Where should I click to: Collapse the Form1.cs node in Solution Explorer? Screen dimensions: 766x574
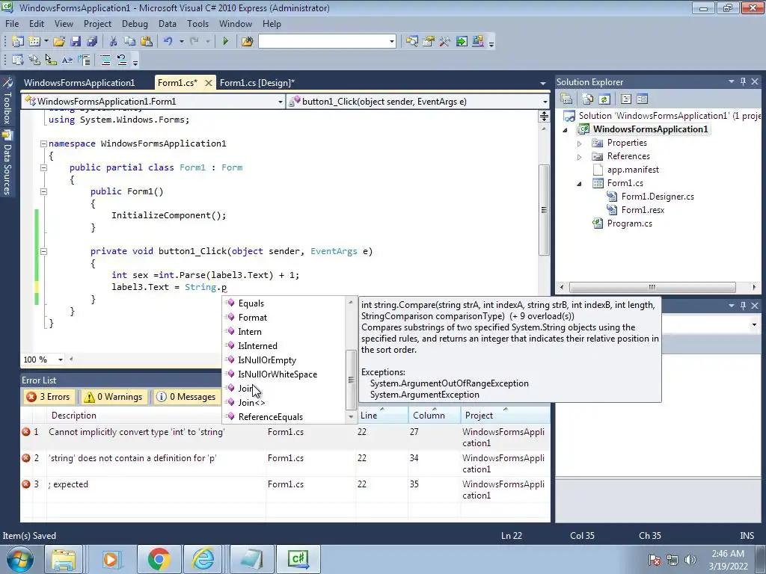pos(580,184)
